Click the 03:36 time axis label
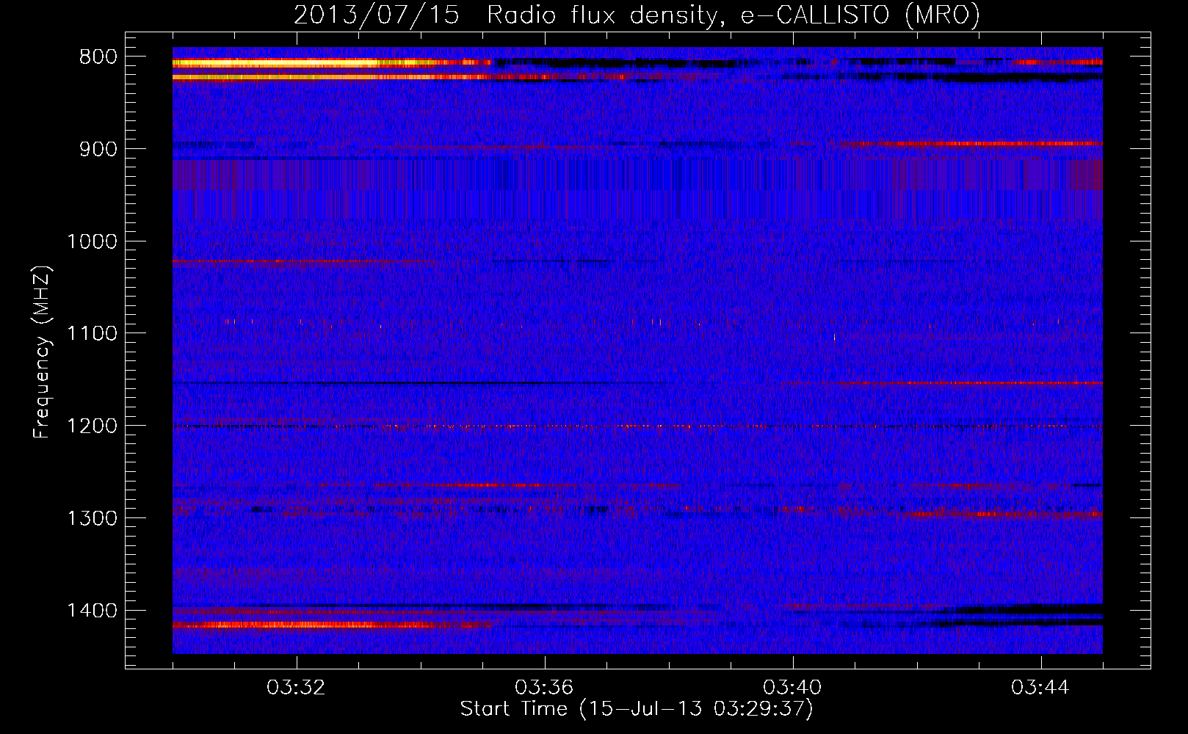The height and width of the screenshot is (734, 1188). point(545,688)
